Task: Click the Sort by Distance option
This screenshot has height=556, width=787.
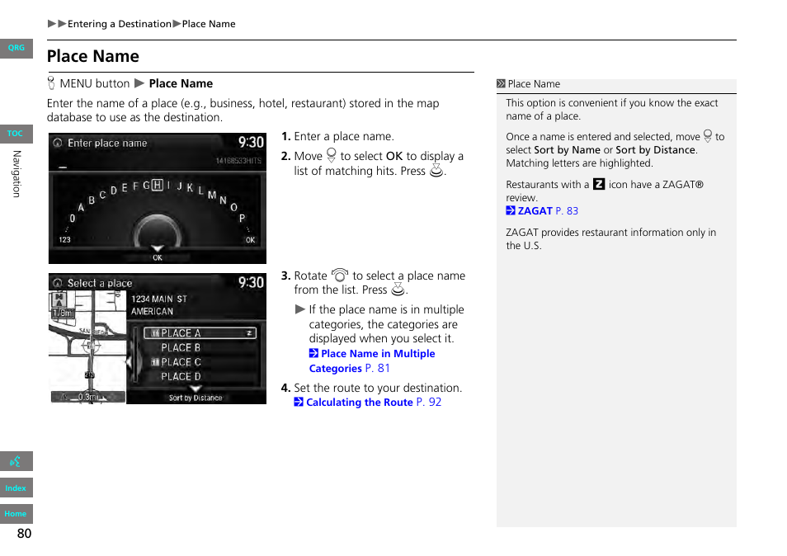Action: click(x=196, y=398)
